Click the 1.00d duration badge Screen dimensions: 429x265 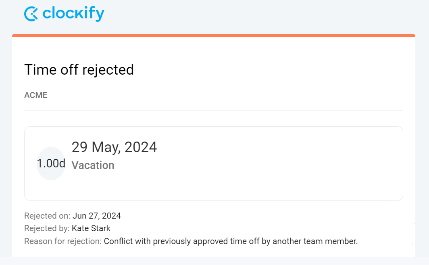tap(51, 163)
